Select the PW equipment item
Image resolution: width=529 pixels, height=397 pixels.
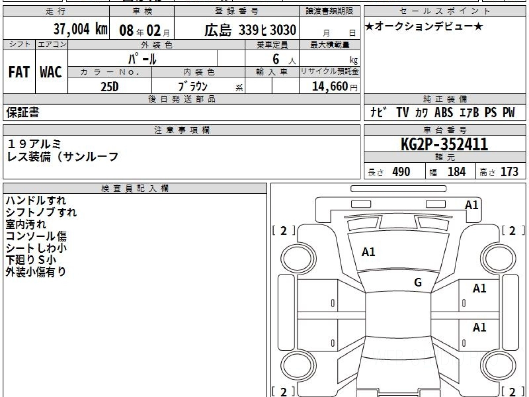tap(508, 113)
